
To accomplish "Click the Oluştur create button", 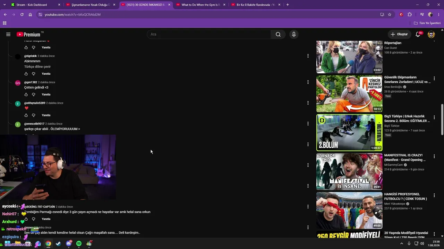I will tap(399, 34).
